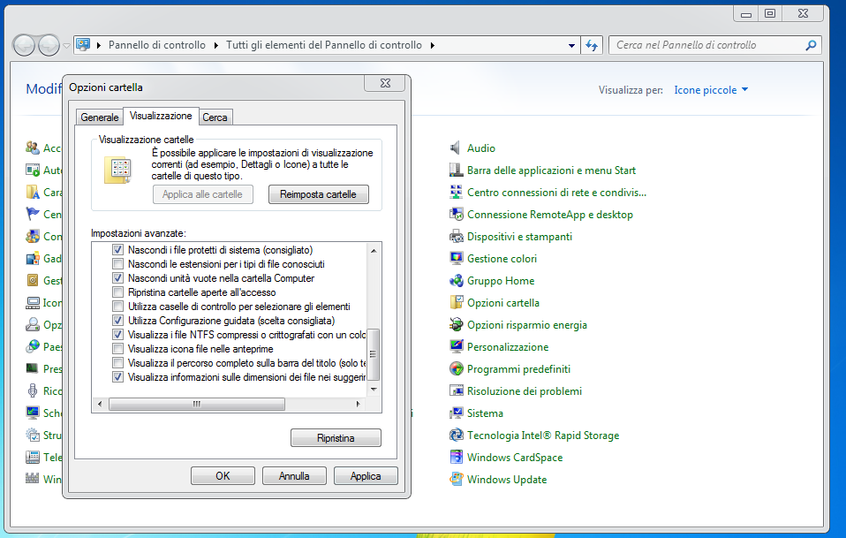
Task: Click the Risoluzione dei problemi icon
Action: coord(457,391)
